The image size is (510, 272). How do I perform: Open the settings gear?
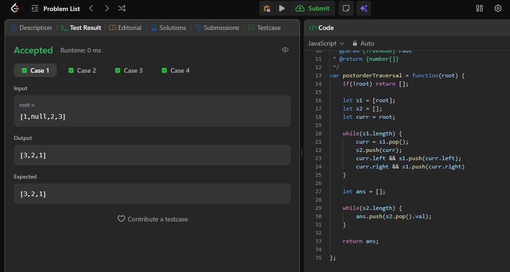tap(498, 8)
